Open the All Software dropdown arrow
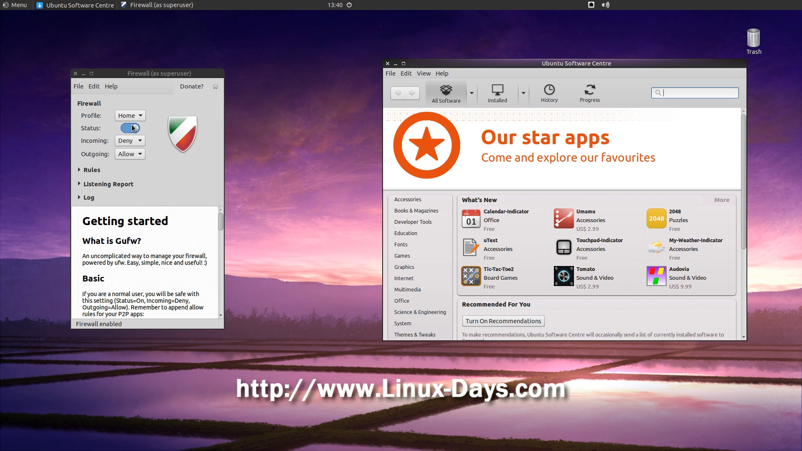The height and width of the screenshot is (451, 802). pyautogui.click(x=472, y=93)
